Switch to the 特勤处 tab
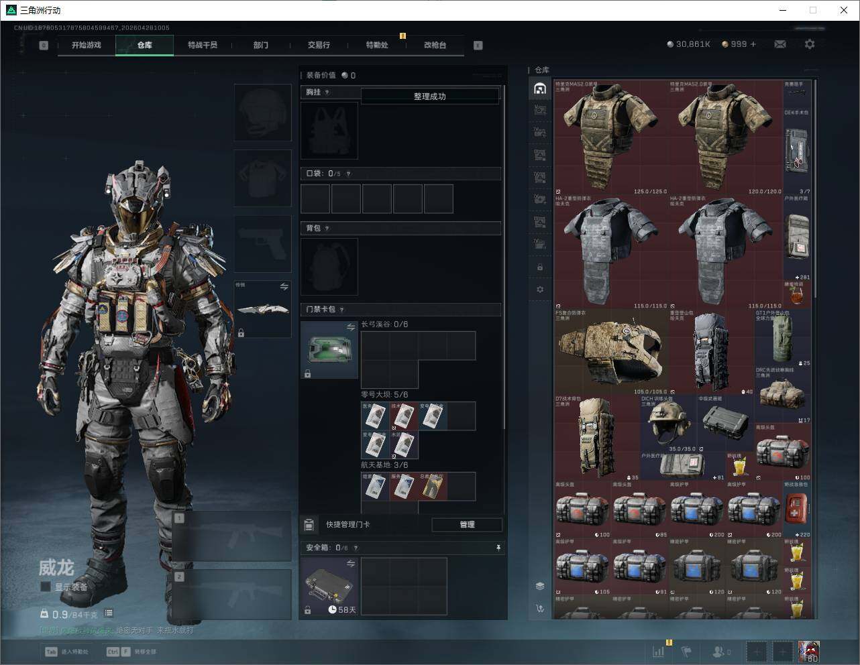Screen dimensions: 860x665 377,45
